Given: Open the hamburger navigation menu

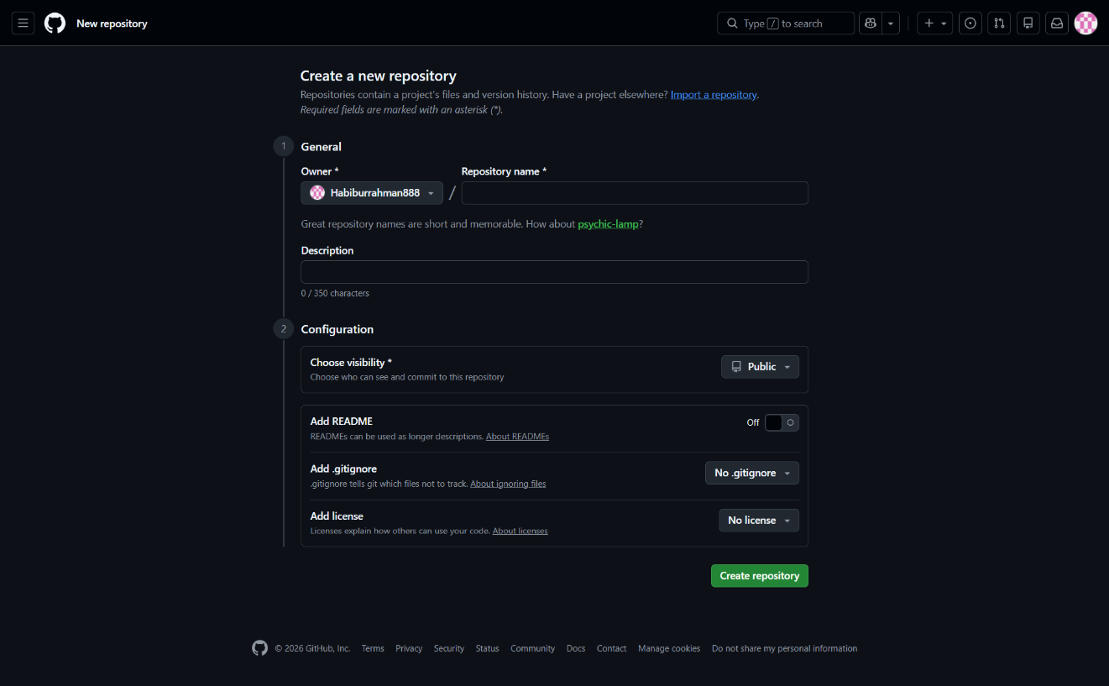Looking at the screenshot, I should click(23, 24).
